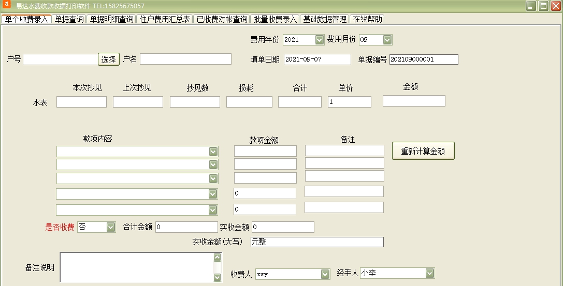The image size is (563, 286).
Task: Click the 重新计算金额 button
Action: click(423, 151)
